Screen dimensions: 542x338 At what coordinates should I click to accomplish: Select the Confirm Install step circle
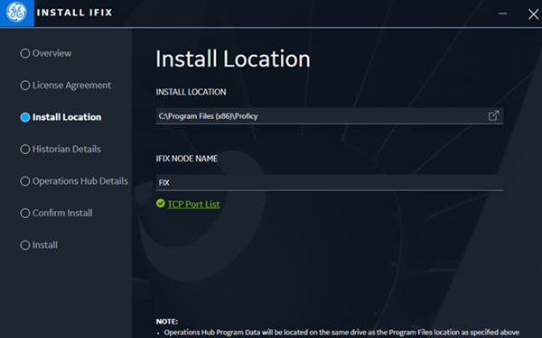[25, 213]
